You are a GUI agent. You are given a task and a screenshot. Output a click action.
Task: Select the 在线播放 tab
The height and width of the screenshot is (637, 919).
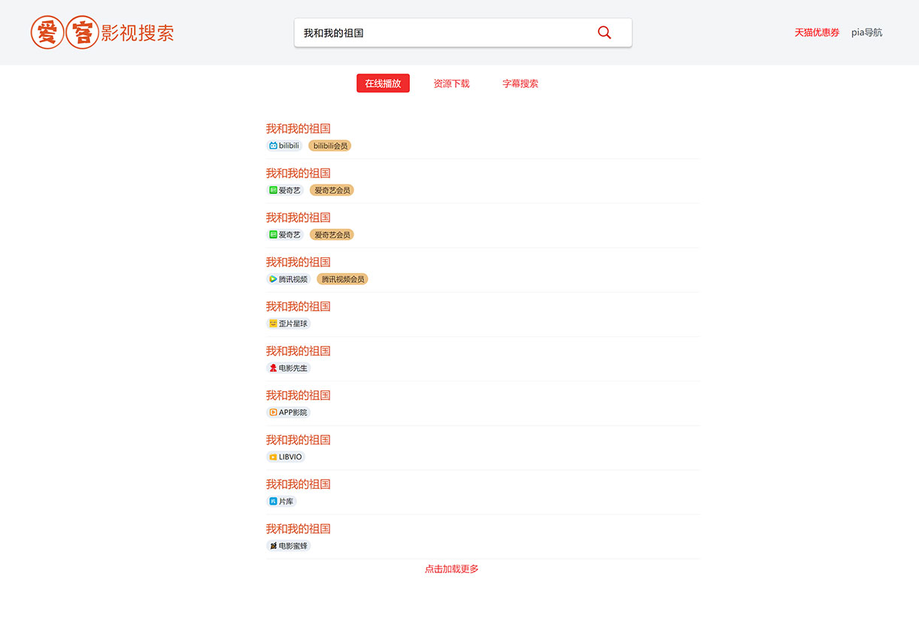pyautogui.click(x=383, y=83)
